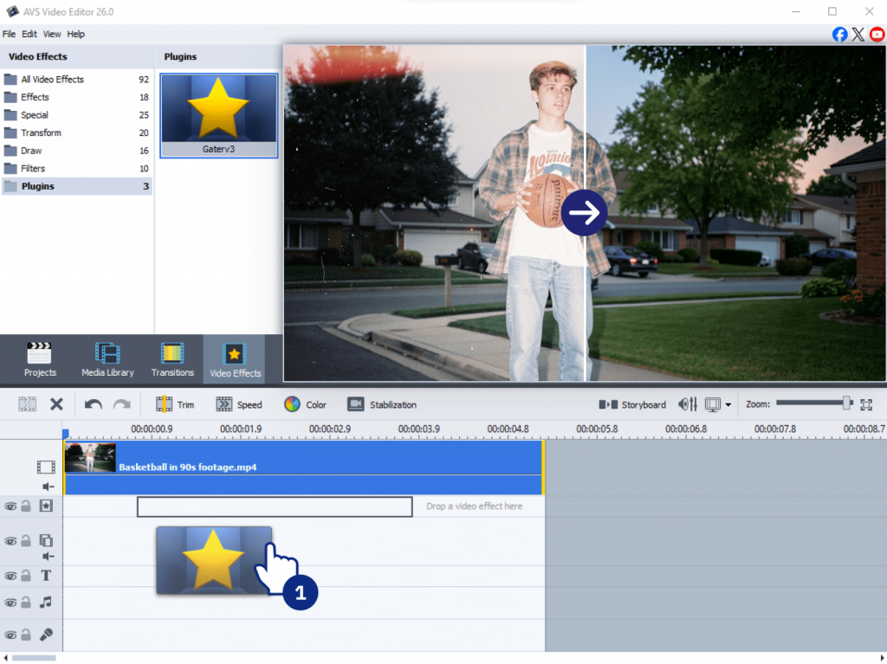Toggle visibility of the text track
Image resolution: width=887 pixels, height=664 pixels.
tap(10, 577)
